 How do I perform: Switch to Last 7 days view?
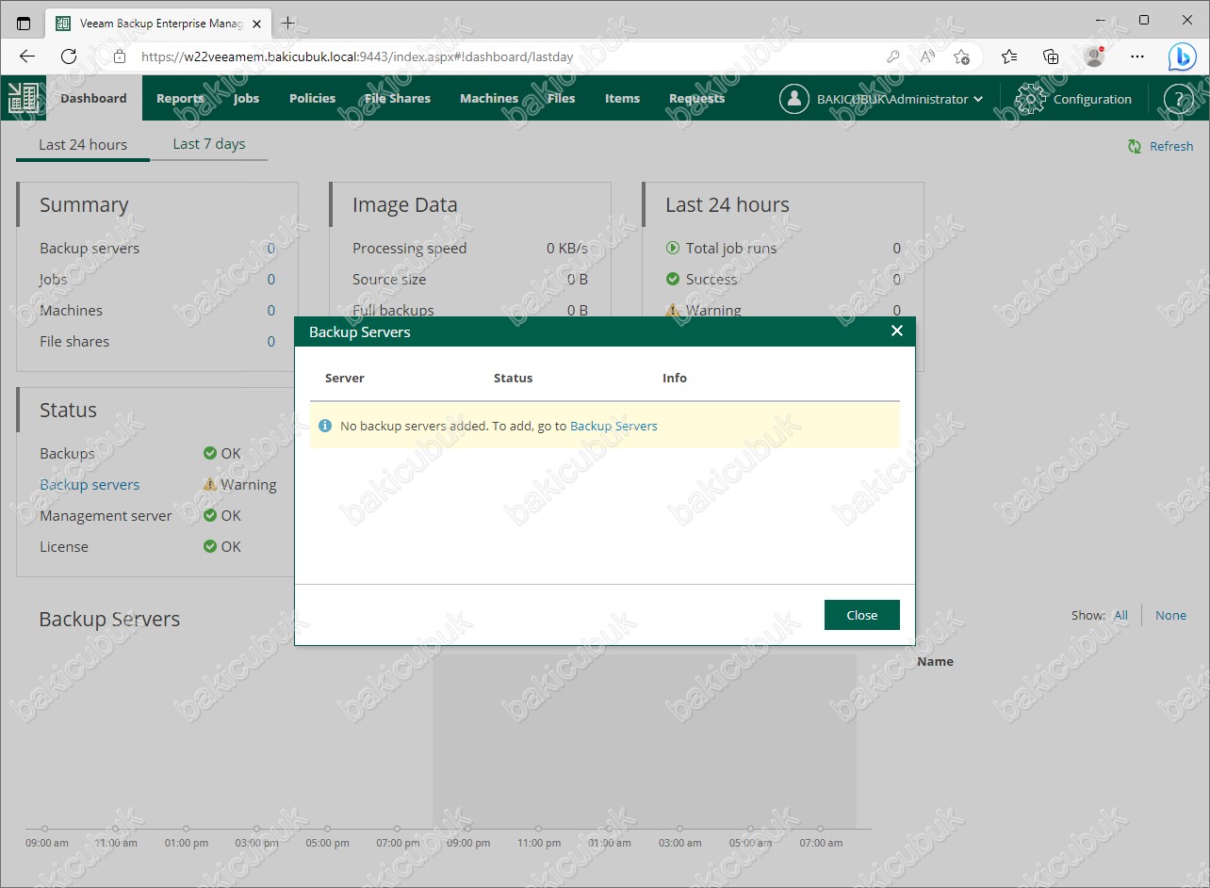click(209, 144)
